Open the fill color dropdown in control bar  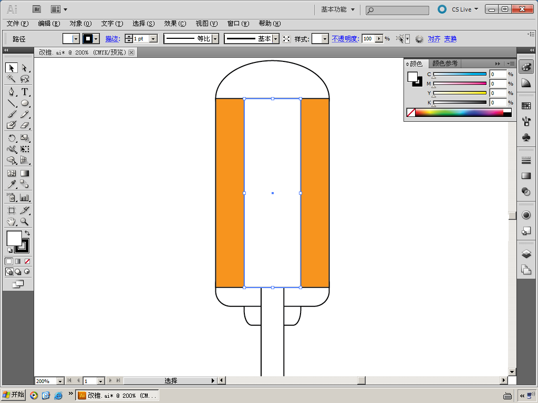[x=76, y=39]
